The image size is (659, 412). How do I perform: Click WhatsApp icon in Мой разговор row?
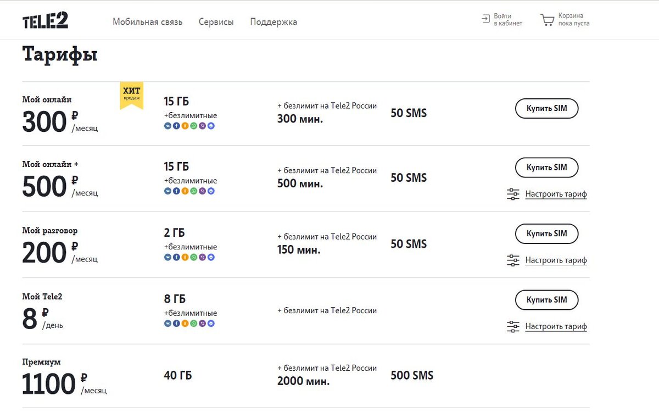194,257
